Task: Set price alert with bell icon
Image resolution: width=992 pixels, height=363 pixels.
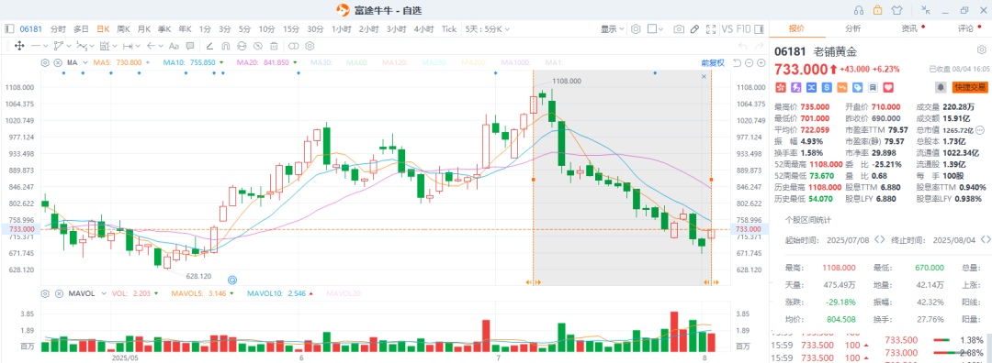Action: (941, 87)
